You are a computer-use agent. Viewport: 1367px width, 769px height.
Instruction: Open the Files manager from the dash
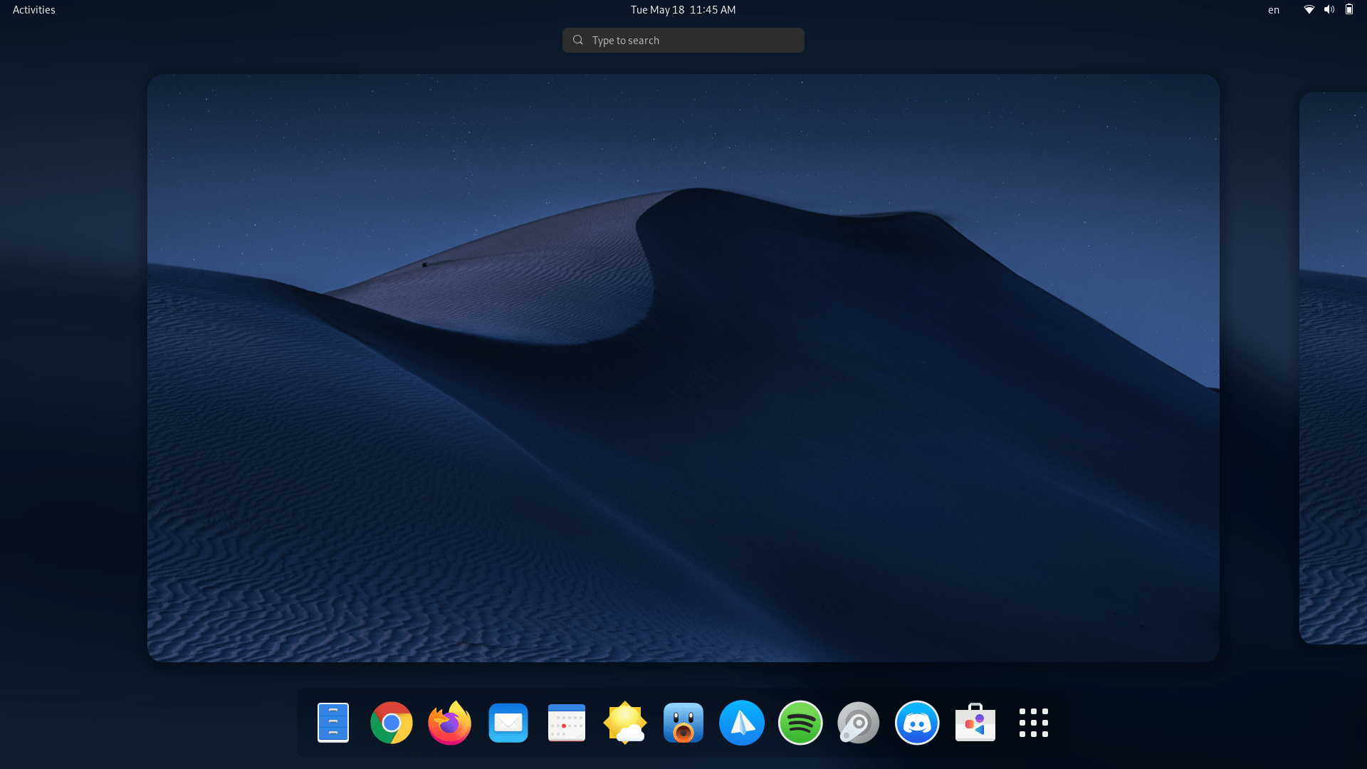[x=332, y=723]
